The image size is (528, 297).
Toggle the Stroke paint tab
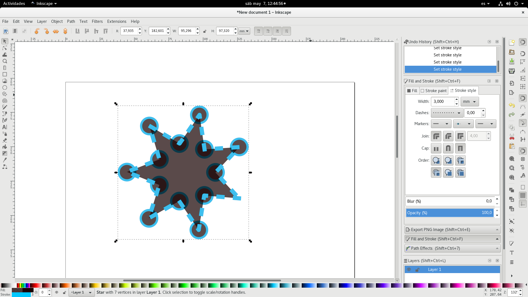pyautogui.click(x=434, y=90)
